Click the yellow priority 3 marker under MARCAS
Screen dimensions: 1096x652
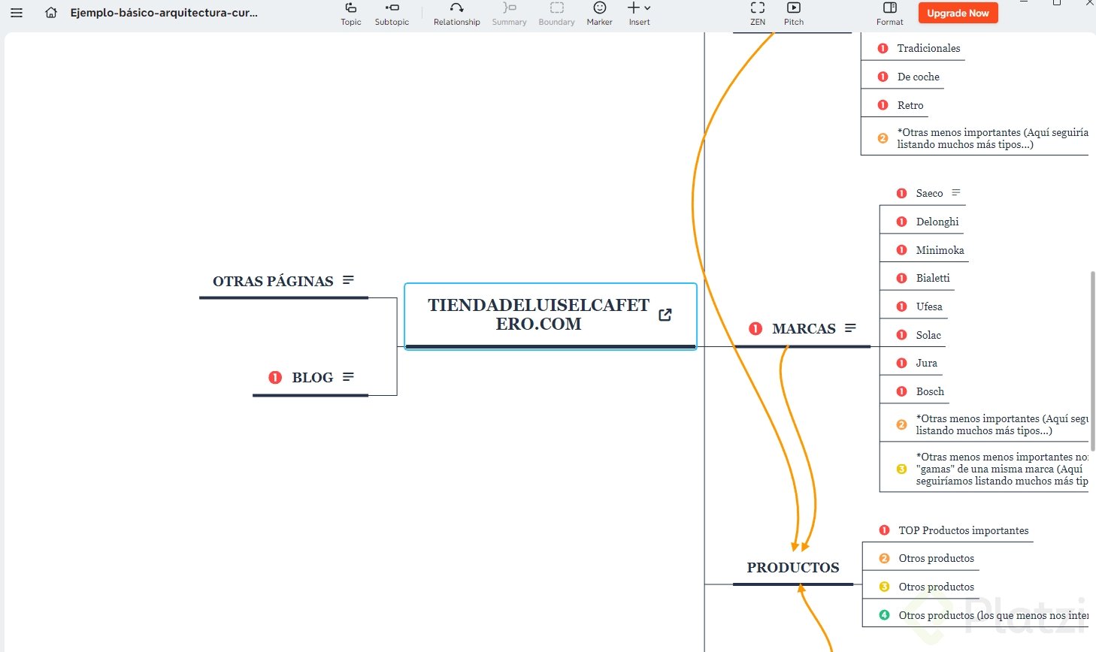[x=902, y=469]
